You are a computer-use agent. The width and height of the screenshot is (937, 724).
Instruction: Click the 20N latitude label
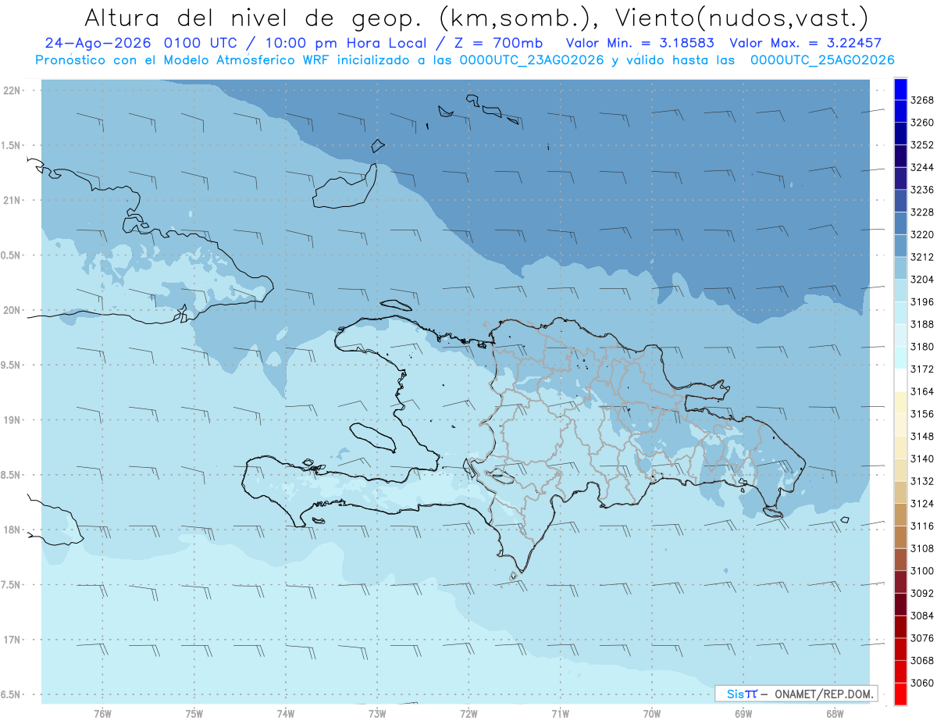12,310
